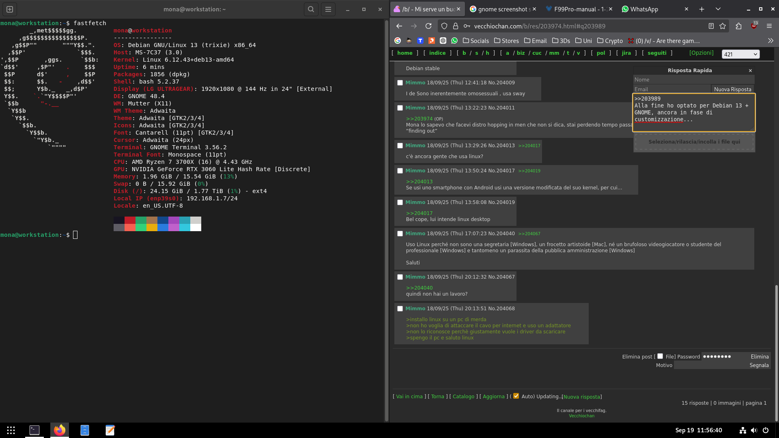Check the box next to post No.204068

(x=400, y=309)
